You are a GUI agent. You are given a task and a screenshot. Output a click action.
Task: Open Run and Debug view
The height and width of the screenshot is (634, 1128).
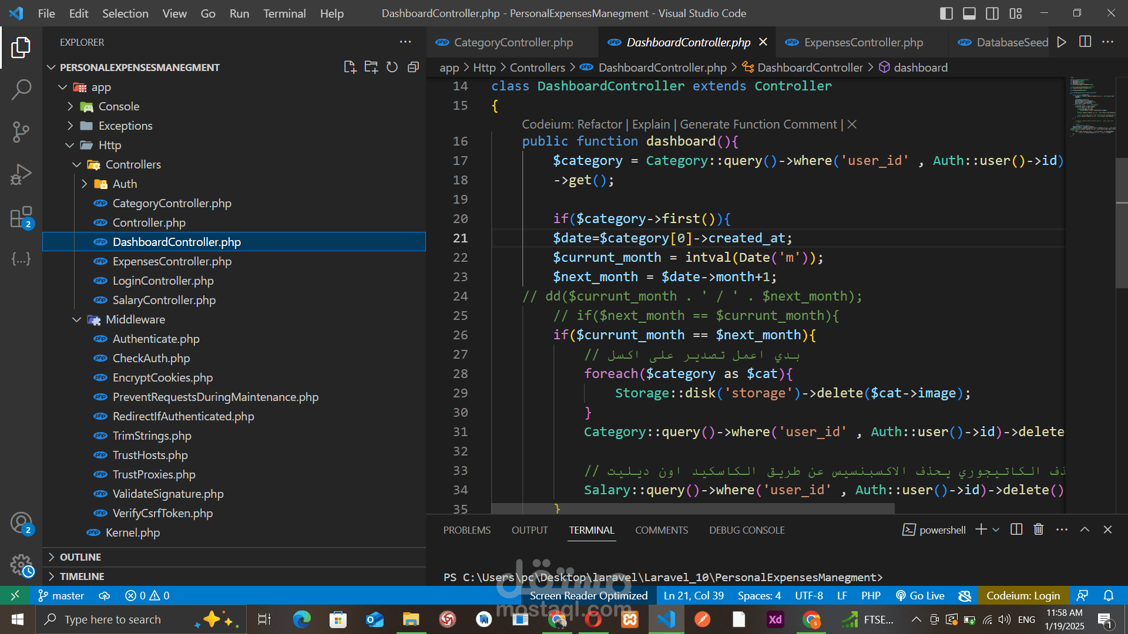(21, 174)
